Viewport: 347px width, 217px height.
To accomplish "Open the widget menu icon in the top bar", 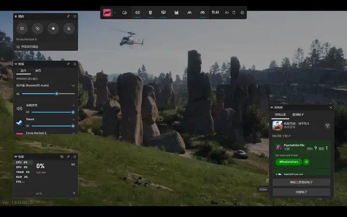I will tap(124, 13).
